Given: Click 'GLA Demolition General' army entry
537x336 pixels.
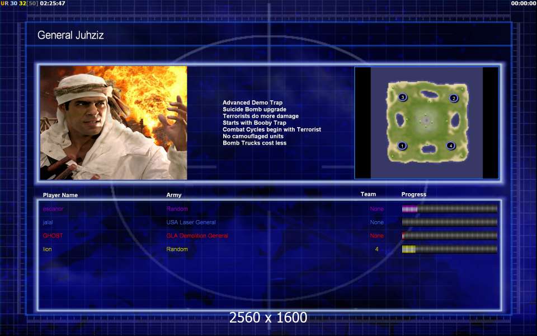Looking at the screenshot, I should pyautogui.click(x=197, y=236).
